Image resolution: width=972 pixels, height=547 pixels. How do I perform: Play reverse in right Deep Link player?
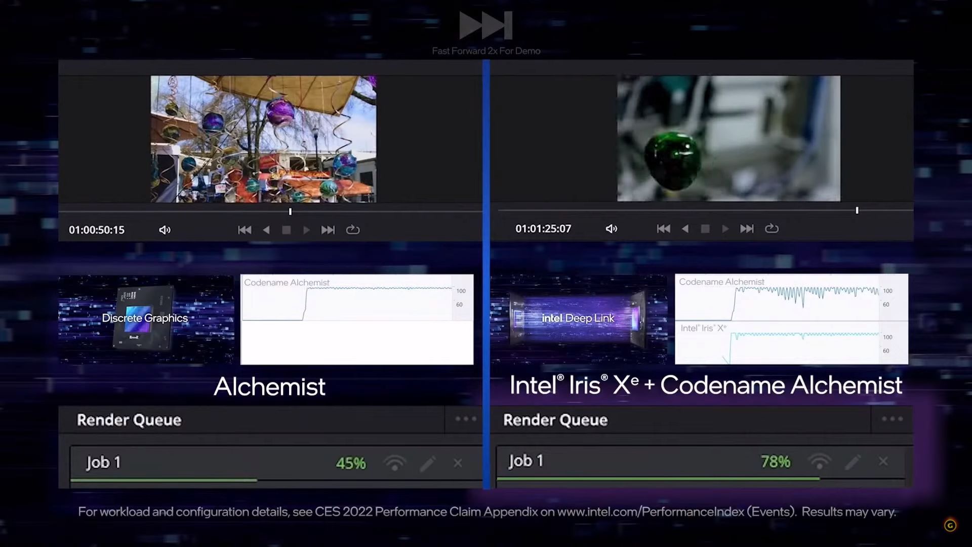(x=685, y=229)
